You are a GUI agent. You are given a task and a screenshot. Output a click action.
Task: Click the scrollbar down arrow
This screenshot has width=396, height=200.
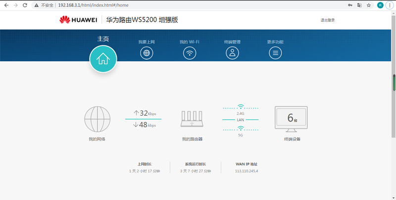[x=394, y=198]
